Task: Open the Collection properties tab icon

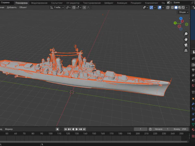Action: 193,92
